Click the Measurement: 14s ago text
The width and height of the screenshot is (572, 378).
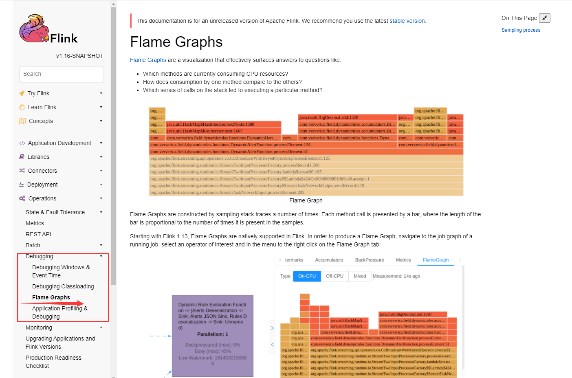click(x=396, y=276)
